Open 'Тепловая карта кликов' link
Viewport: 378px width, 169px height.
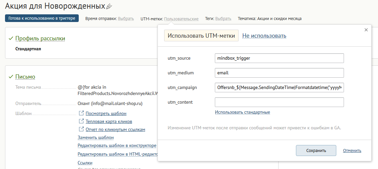(x=109, y=122)
